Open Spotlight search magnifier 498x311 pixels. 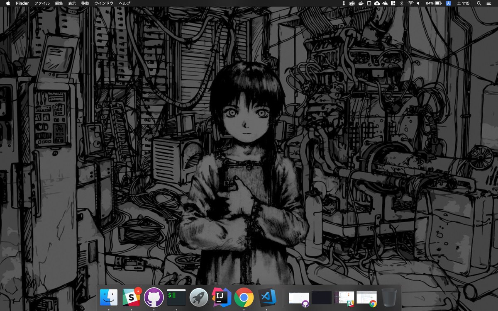479,3
